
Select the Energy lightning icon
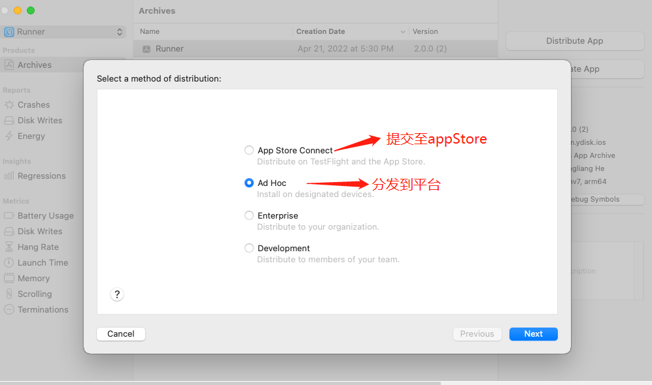point(9,136)
